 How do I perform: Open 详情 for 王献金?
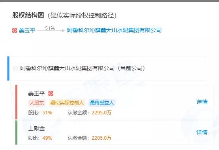[x=202, y=132]
